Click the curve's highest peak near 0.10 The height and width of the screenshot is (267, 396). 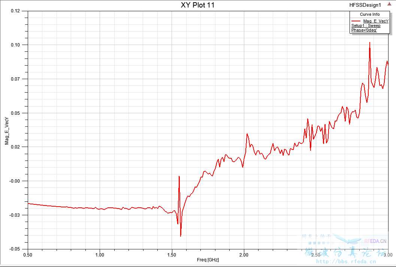pyautogui.click(x=370, y=43)
